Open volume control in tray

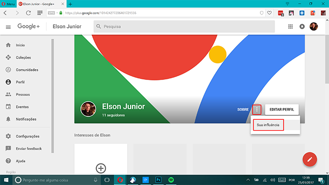[273, 180]
